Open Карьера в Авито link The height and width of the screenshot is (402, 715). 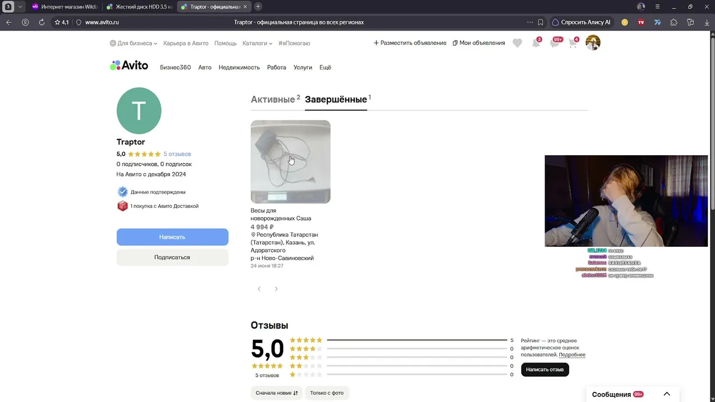(186, 43)
